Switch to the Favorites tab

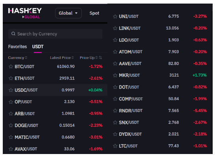coord(17,47)
